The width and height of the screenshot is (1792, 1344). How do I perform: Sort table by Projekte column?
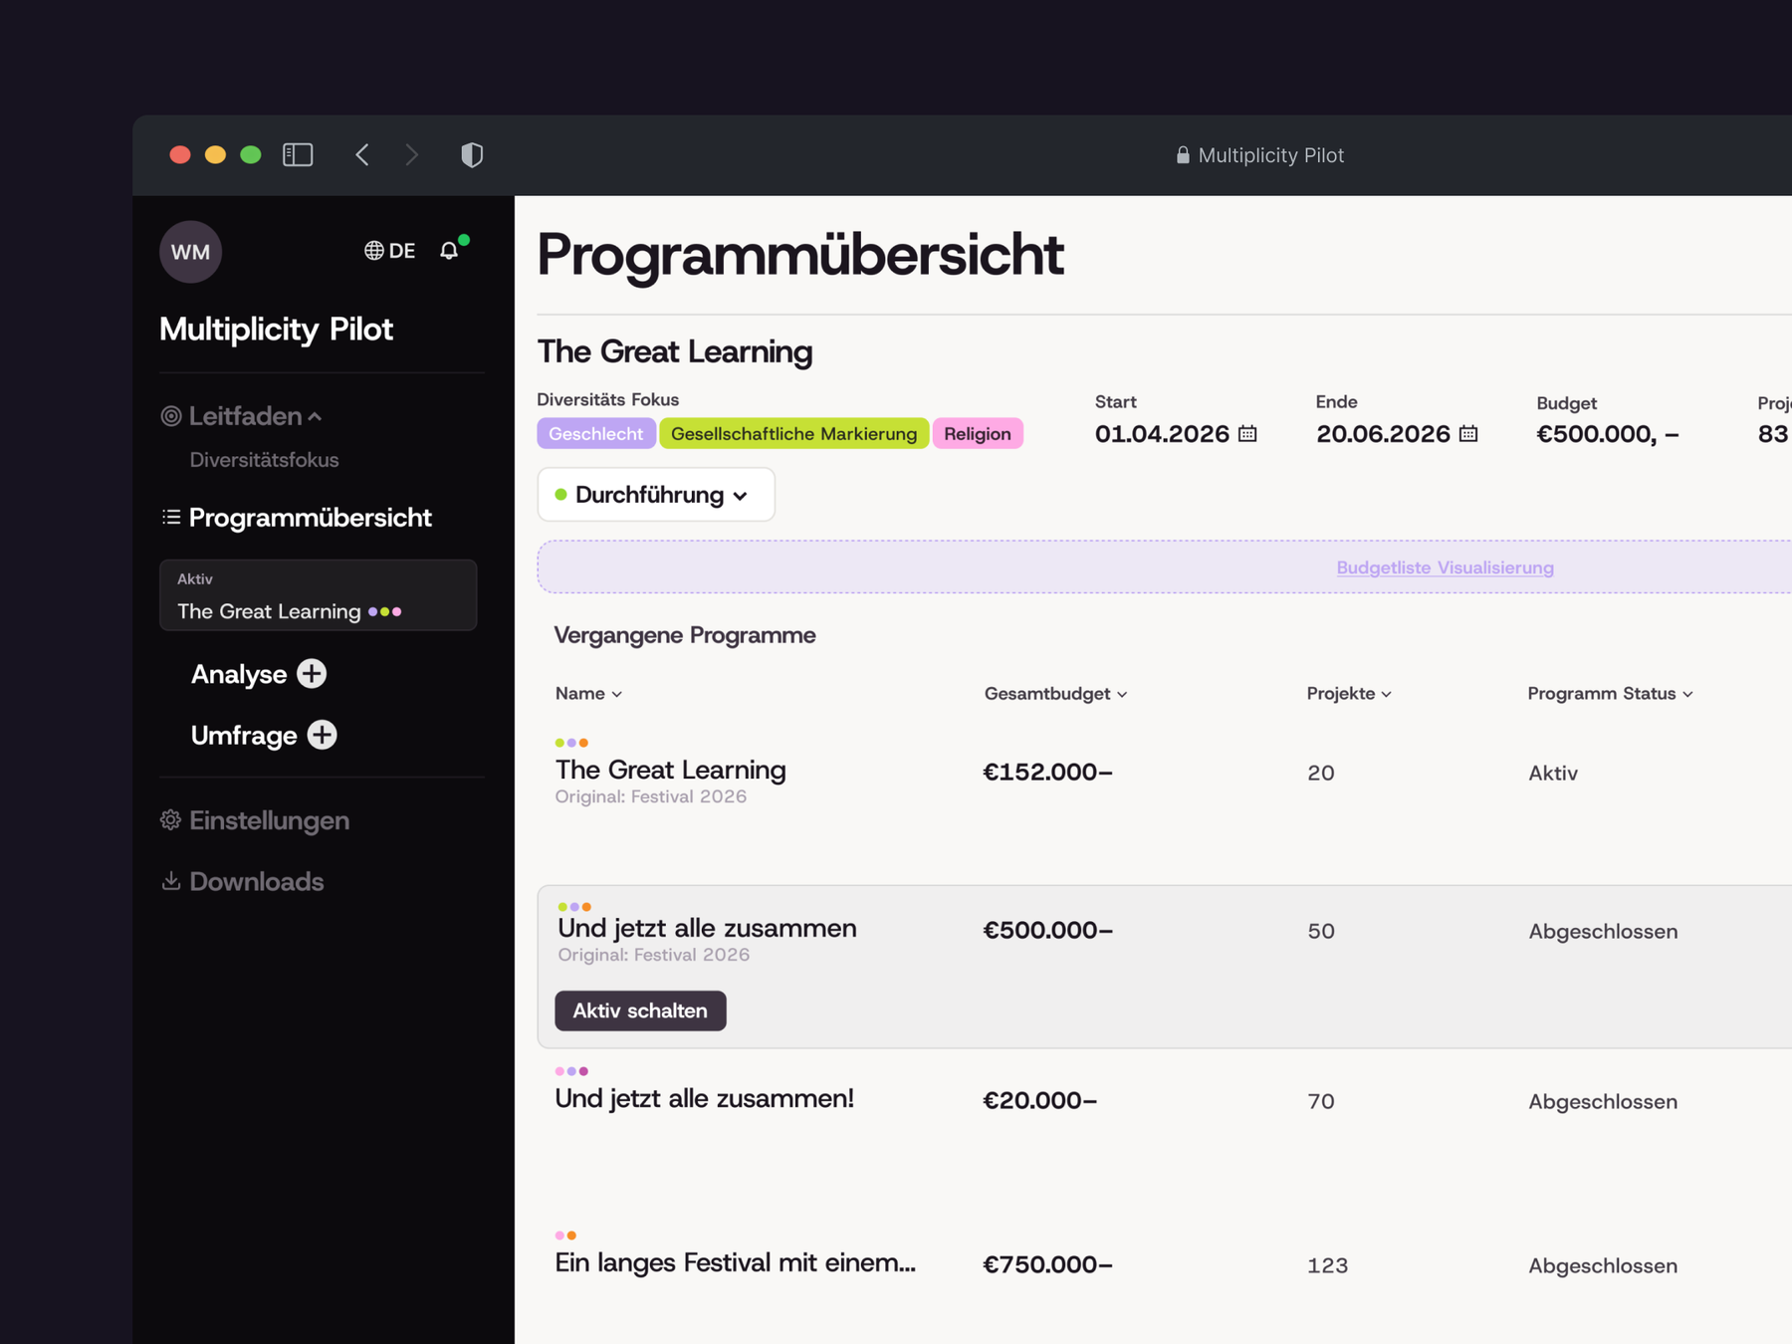click(x=1349, y=694)
